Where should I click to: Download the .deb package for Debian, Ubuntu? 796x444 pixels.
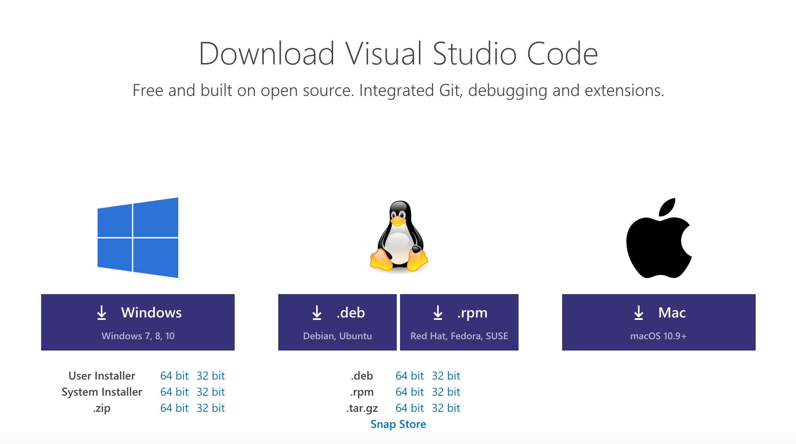coord(338,322)
